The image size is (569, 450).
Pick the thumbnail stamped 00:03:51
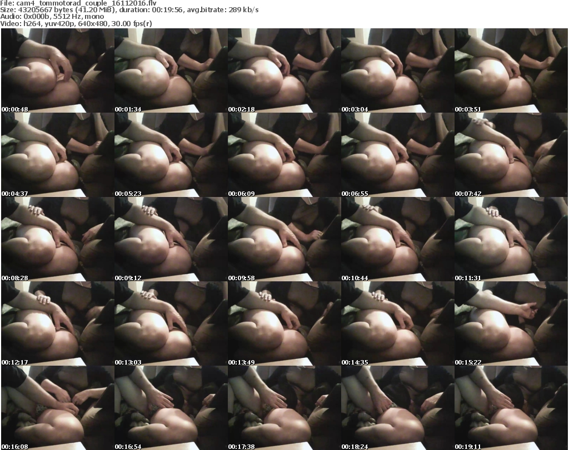click(x=511, y=70)
